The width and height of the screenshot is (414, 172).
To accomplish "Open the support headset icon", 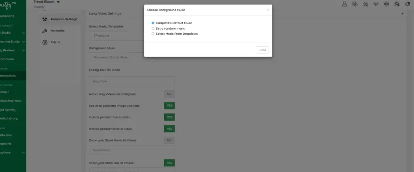I will 386,4.
